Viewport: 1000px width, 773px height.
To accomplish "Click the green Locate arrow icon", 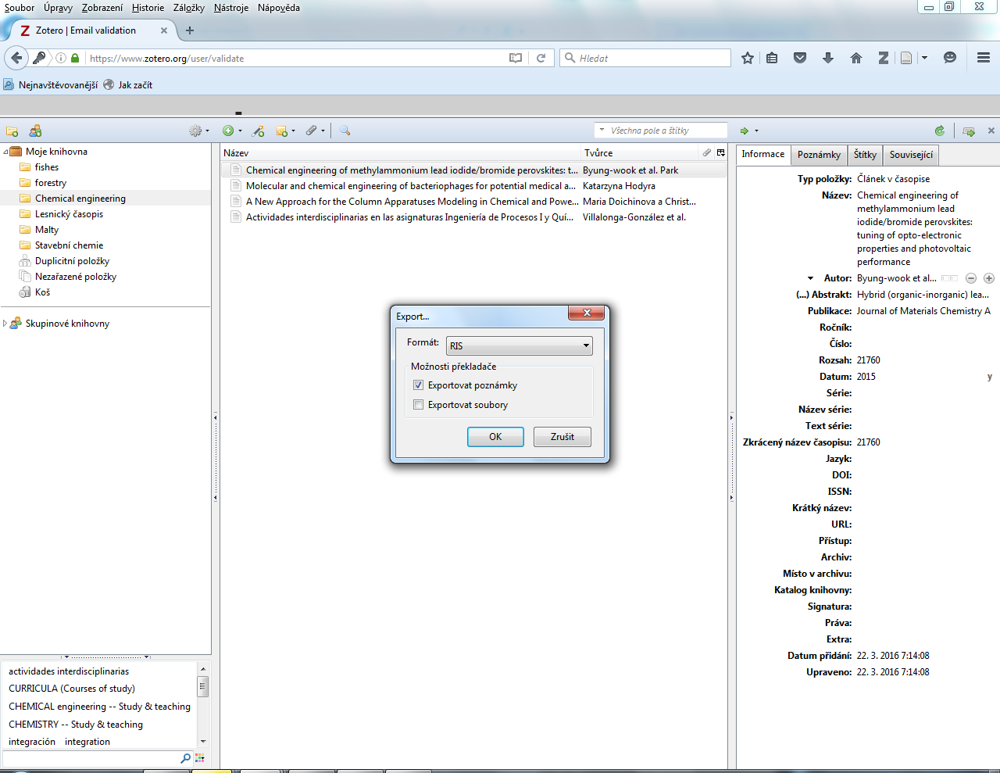I will [745, 131].
